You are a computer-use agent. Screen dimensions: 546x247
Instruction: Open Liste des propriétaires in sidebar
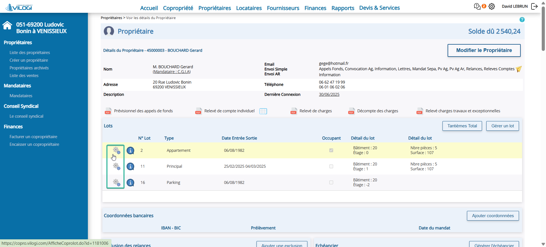(x=30, y=53)
